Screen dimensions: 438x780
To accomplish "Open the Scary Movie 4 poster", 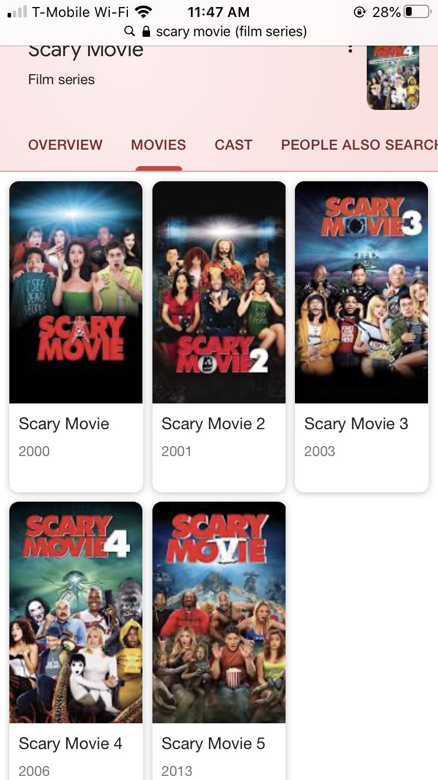I will (x=76, y=613).
